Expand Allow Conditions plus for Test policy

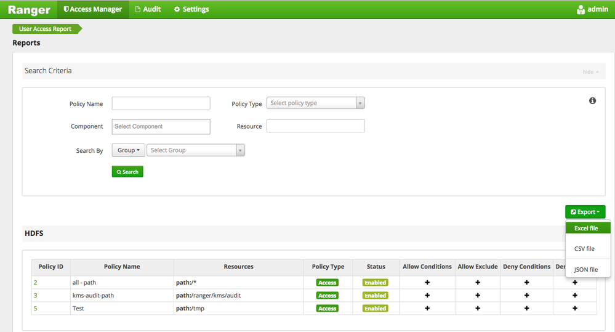pos(427,308)
